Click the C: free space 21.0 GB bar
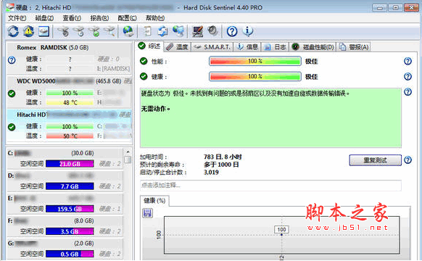The height and width of the screenshot is (261, 422). point(70,164)
